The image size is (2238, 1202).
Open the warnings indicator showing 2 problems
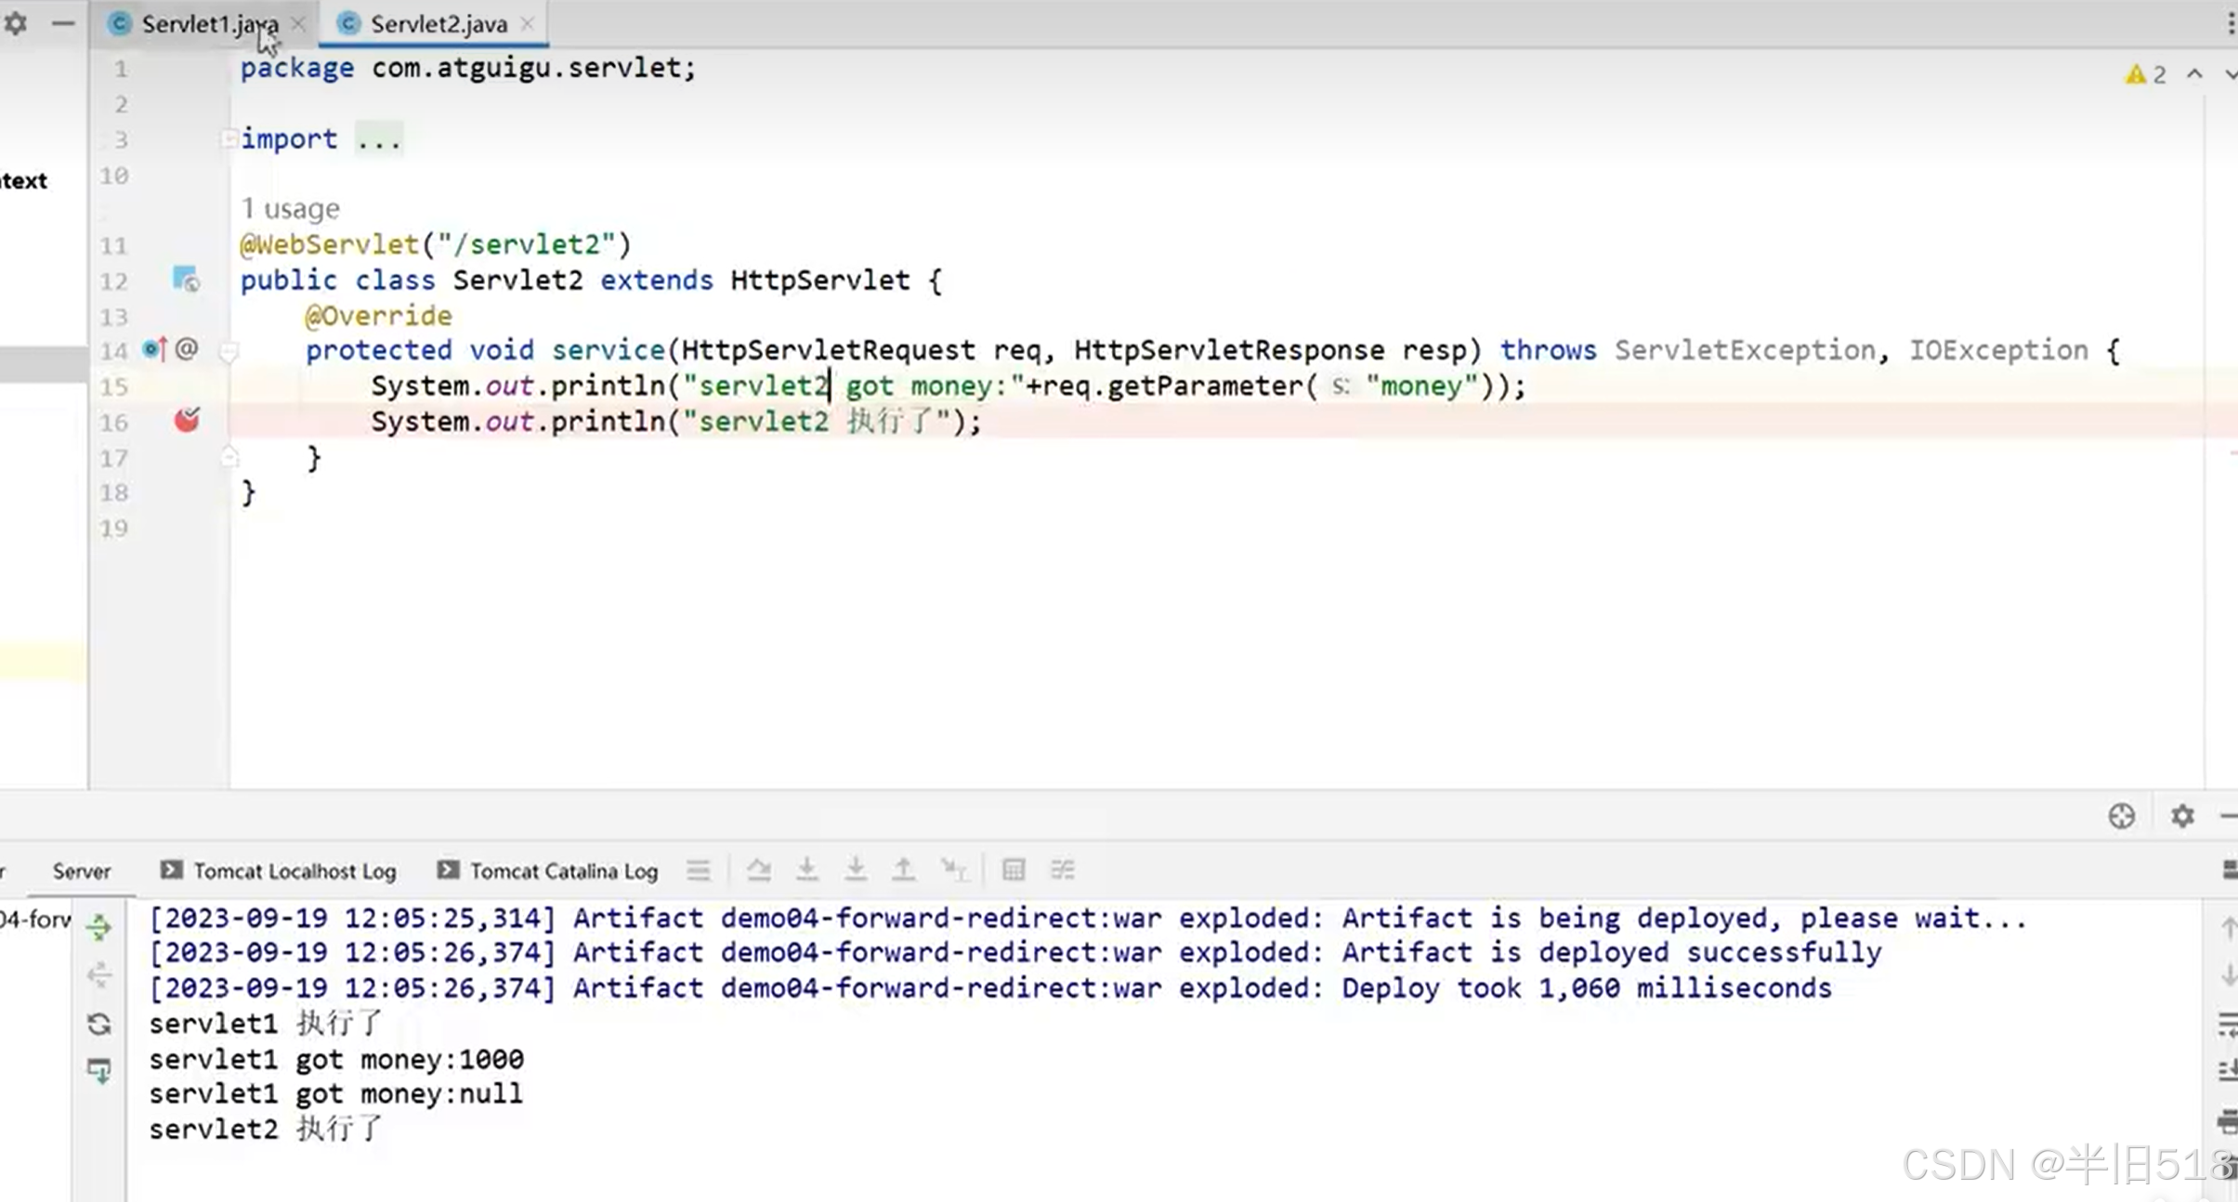(x=2145, y=74)
